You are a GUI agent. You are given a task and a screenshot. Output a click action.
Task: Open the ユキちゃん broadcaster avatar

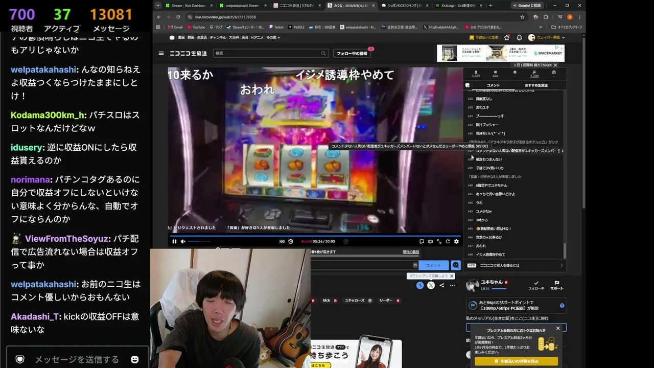point(473,285)
